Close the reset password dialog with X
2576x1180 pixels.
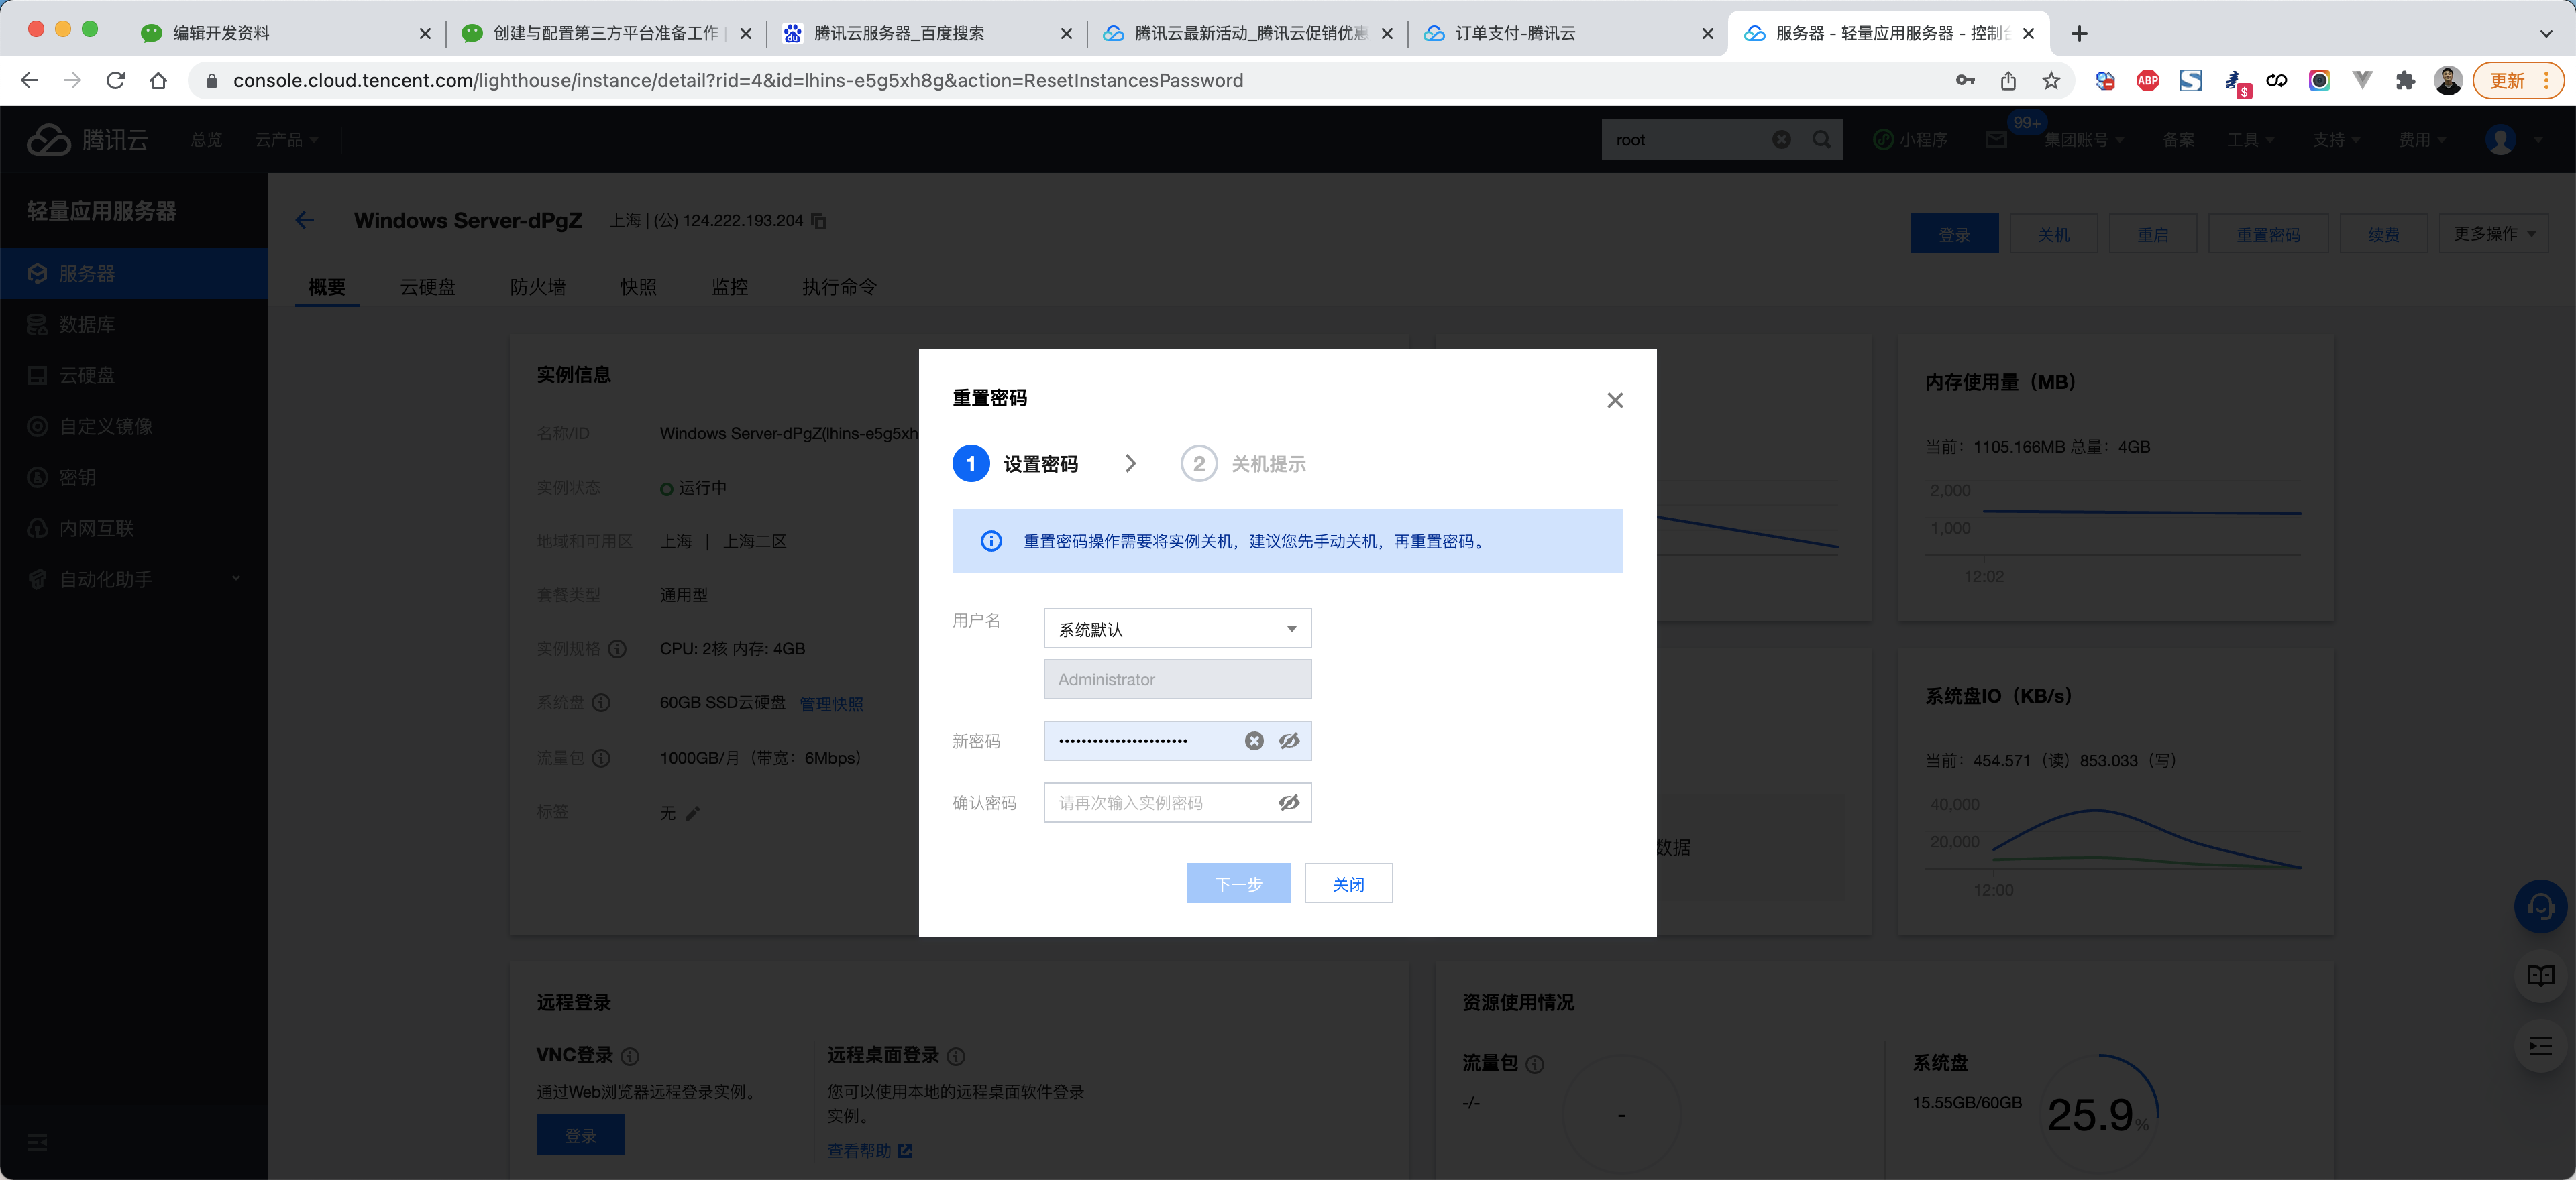click(1614, 400)
